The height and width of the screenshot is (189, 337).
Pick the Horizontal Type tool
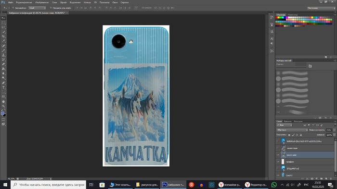click(3, 87)
